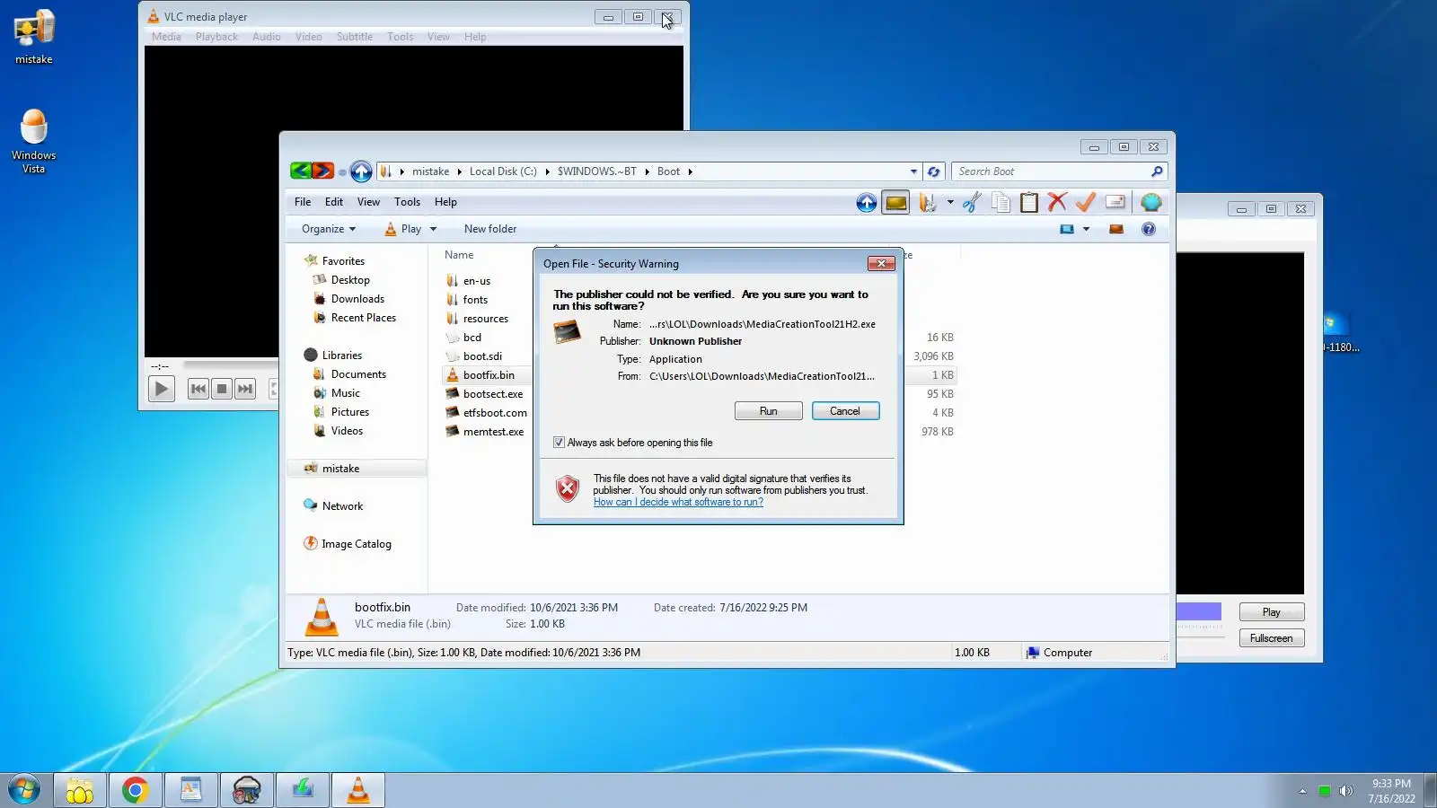Open 'How can I decide what software to run?' link

678,502
